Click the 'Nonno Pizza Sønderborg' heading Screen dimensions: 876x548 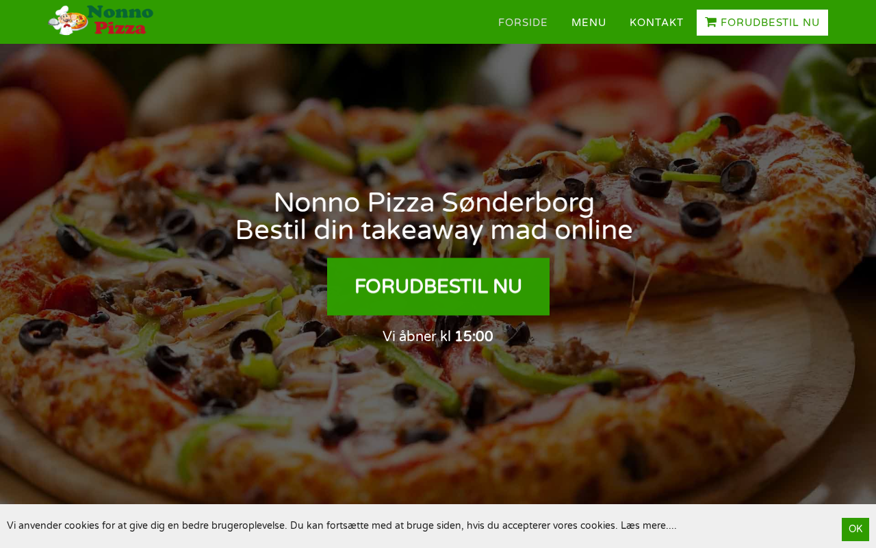tap(434, 203)
